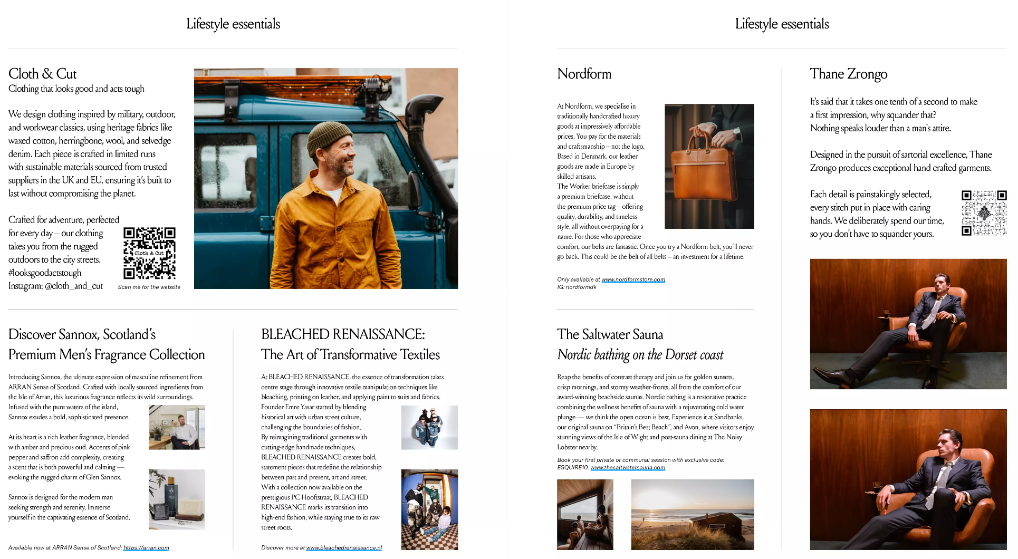
Task: Click 'Premium Men's Fragrance Collection' heading line
Action: click(x=107, y=354)
